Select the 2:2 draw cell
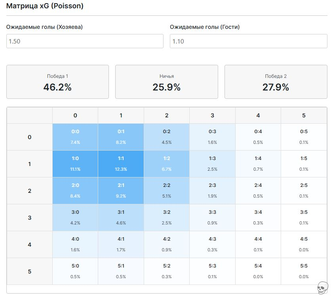The width and height of the screenshot is (331, 296). 167,190
